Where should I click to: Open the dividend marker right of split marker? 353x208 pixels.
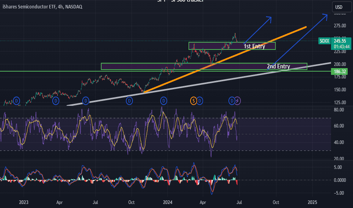pyautogui.click(x=200, y=101)
